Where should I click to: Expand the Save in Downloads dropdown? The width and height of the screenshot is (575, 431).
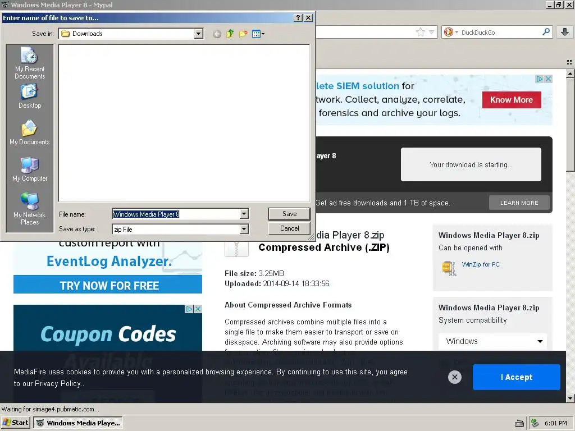(198, 34)
